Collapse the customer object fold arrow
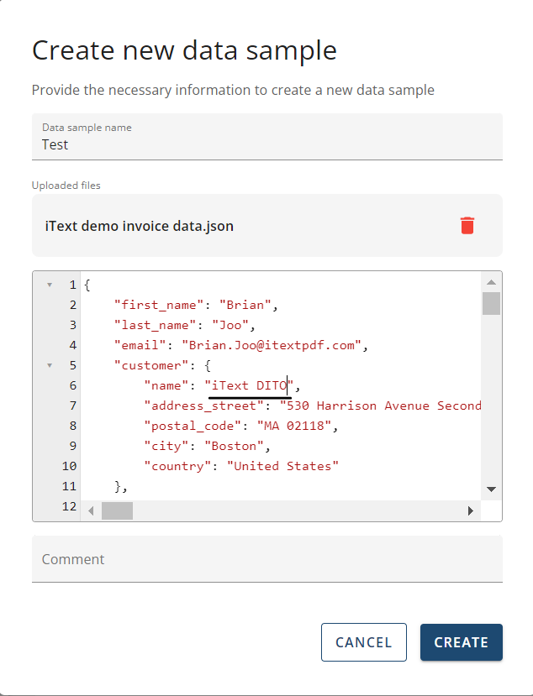533x696 pixels. (50, 365)
